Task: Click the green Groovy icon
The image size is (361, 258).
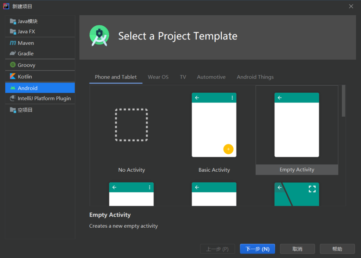Action: click(13, 65)
